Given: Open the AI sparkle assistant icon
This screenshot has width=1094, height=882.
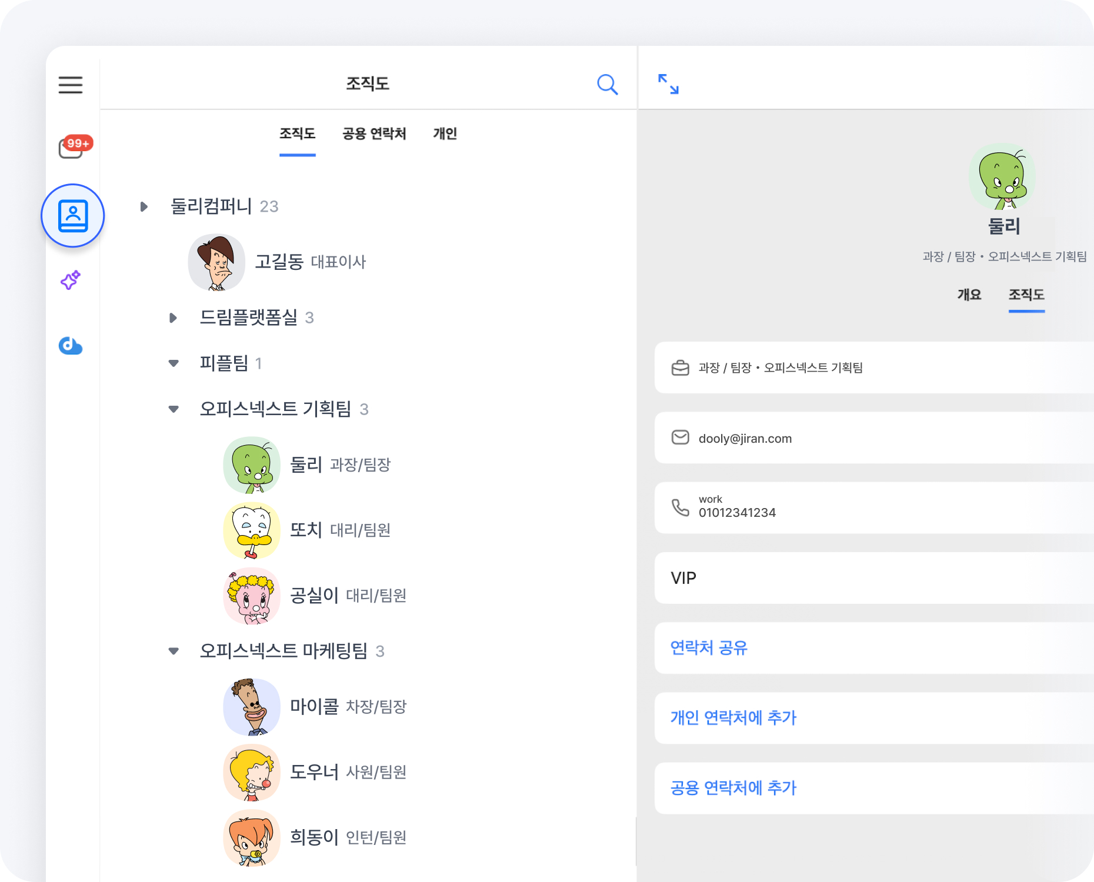Looking at the screenshot, I should tap(71, 280).
